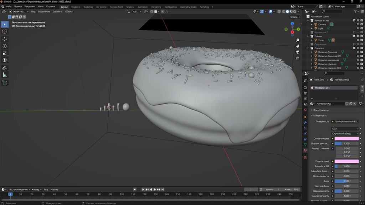
Task: Toggle camera view button in viewport
Action: click(x=298, y=52)
